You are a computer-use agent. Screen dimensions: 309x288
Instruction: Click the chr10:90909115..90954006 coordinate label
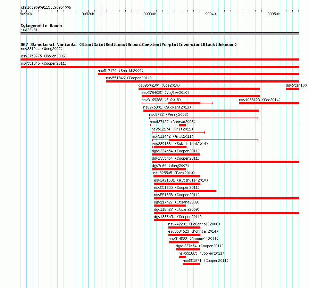tap(46, 7)
